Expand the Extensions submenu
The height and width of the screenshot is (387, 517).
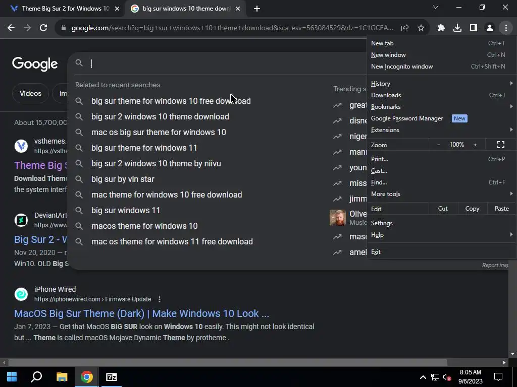pyautogui.click(x=441, y=130)
